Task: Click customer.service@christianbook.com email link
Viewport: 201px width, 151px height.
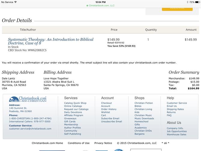Action: (x=30, y=129)
